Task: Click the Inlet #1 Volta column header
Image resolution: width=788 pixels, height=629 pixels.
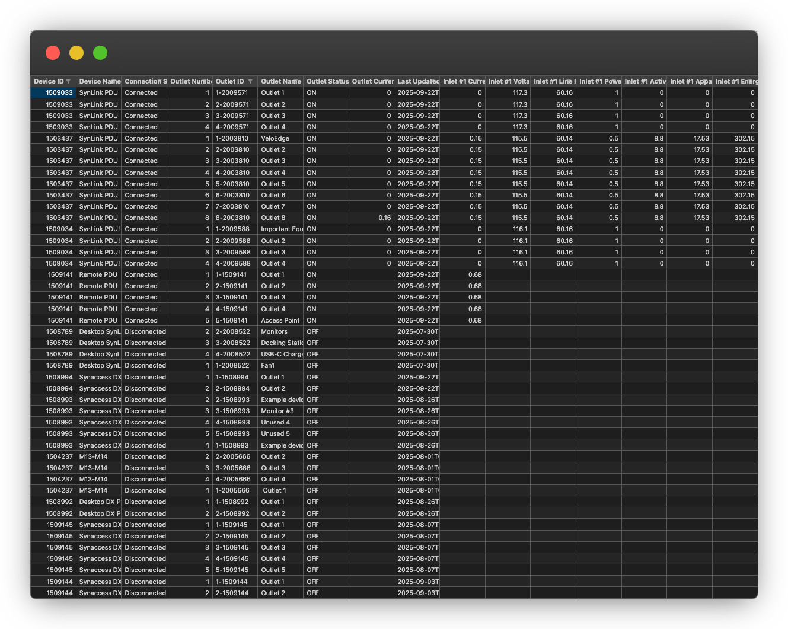Action: 508,81
